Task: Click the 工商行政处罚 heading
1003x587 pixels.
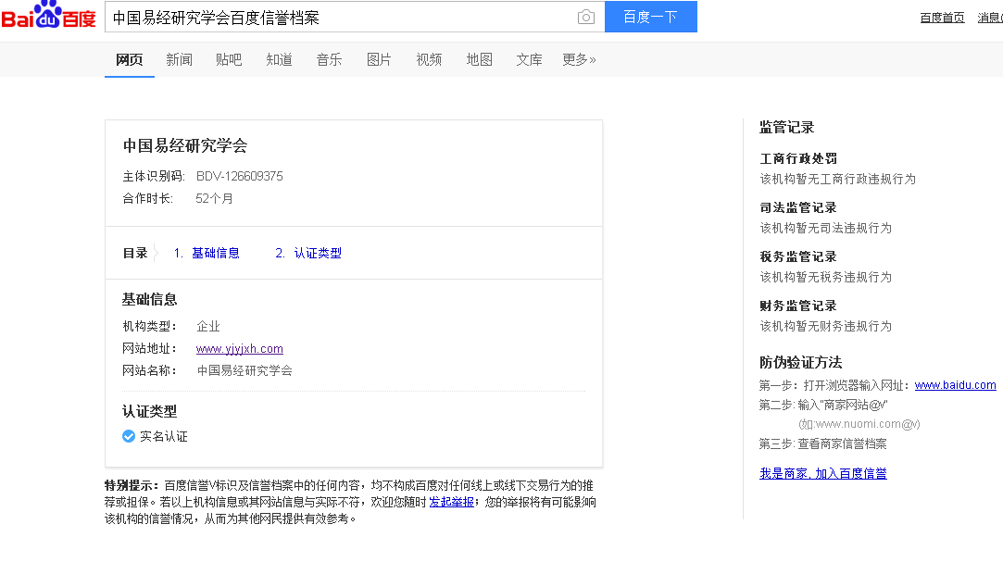Action: [x=798, y=158]
